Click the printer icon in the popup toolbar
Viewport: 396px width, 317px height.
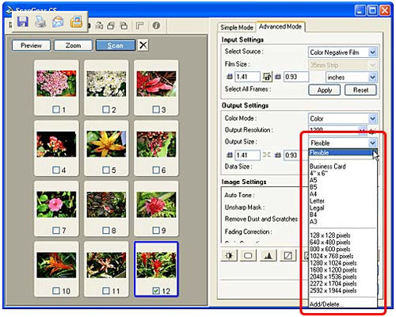40,21
